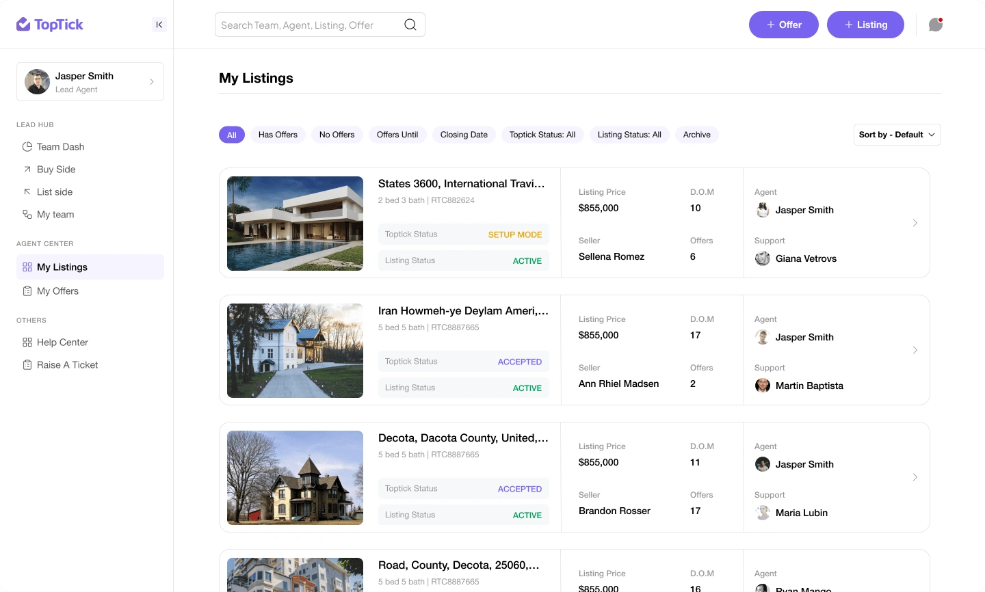Click Martin Baptista's support avatar
Screen dimensions: 985x592
[x=763, y=386]
